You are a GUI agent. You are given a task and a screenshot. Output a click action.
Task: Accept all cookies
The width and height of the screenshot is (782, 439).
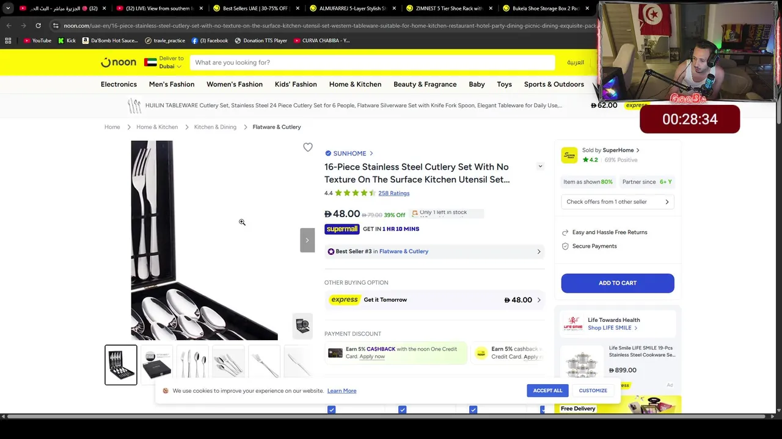point(547,390)
